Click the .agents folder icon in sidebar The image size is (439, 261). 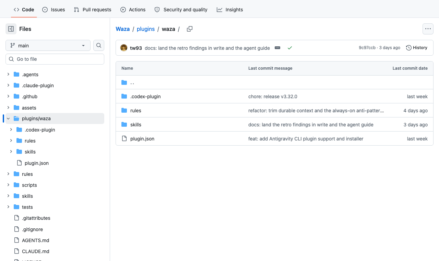16,75
